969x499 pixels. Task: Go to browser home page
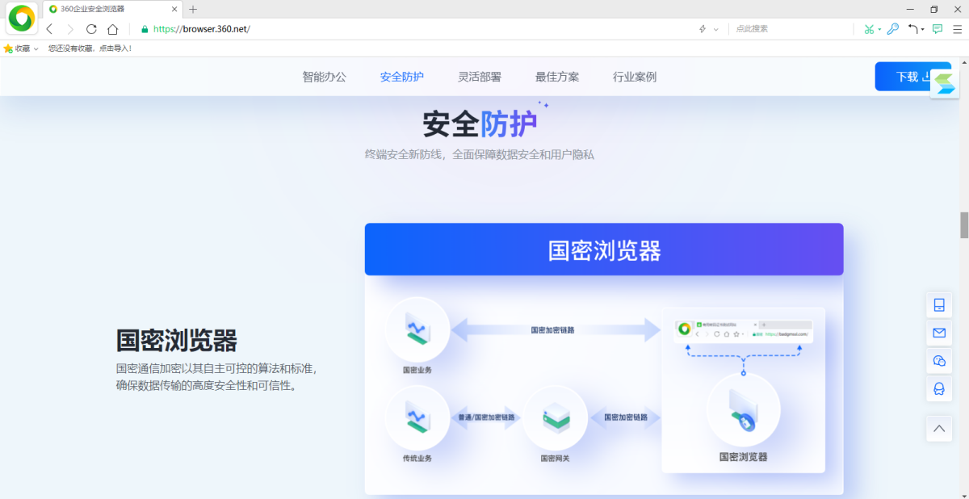[113, 28]
